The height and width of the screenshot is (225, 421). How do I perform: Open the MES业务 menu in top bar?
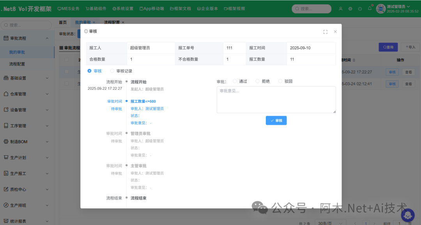pyautogui.click(x=68, y=8)
